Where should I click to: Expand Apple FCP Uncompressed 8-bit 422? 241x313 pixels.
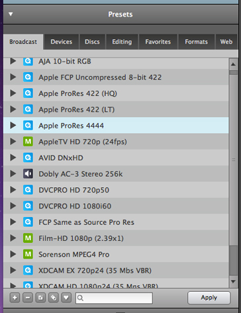pos(13,77)
